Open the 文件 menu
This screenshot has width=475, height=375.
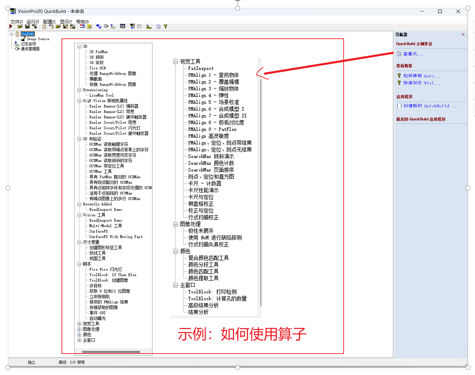click(x=16, y=21)
